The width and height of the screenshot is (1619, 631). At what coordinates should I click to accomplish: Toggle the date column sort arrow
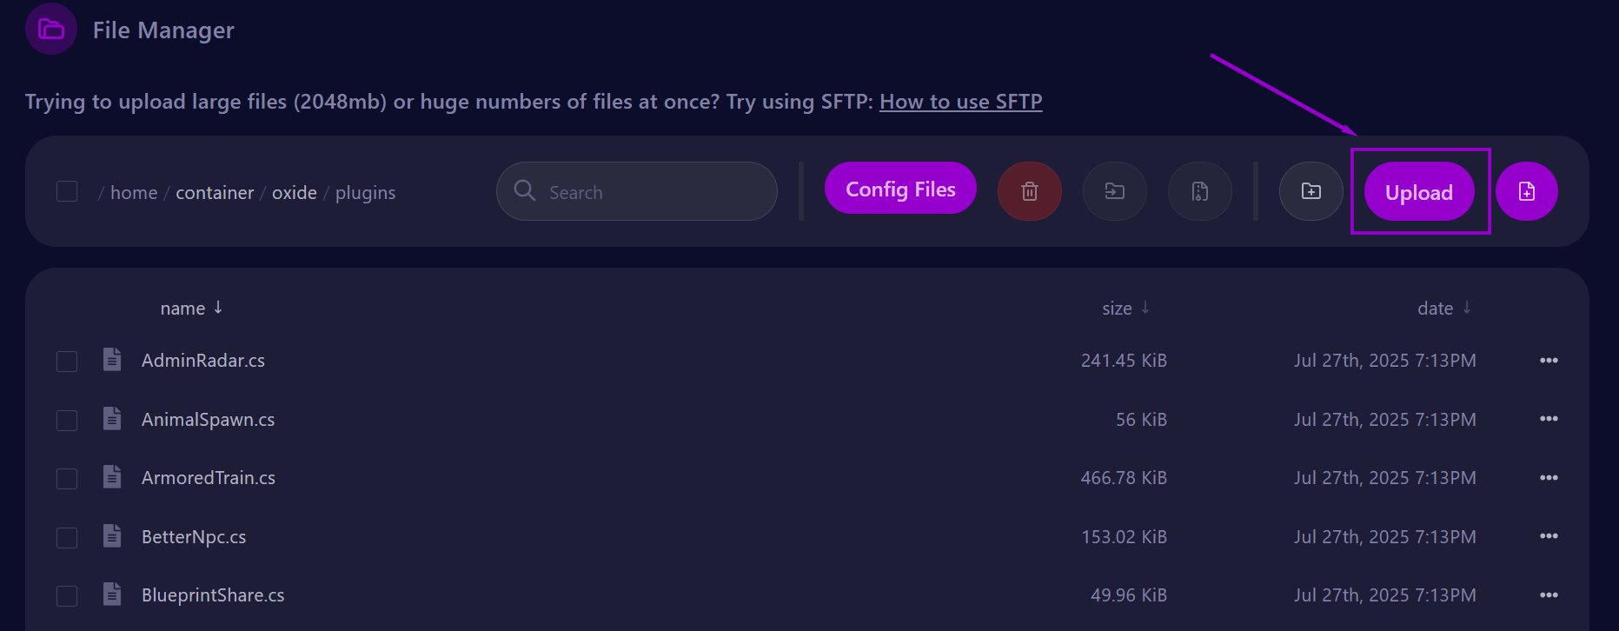(x=1468, y=308)
